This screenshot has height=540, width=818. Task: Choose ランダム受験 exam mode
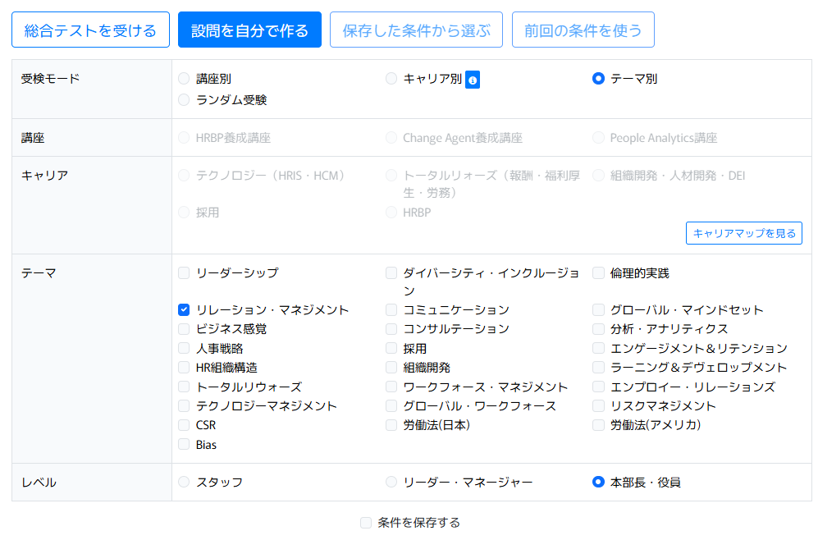[x=184, y=100]
